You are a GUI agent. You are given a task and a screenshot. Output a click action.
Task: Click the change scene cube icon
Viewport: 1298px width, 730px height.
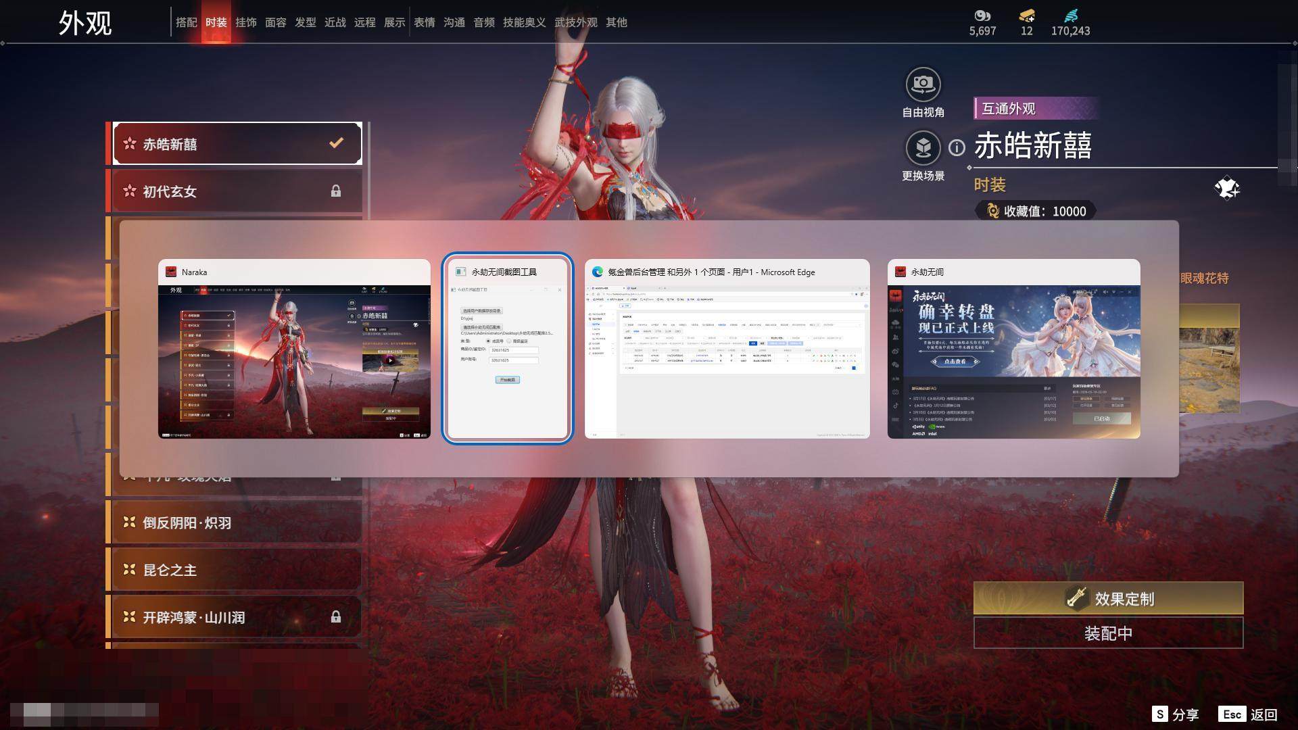[x=923, y=147]
